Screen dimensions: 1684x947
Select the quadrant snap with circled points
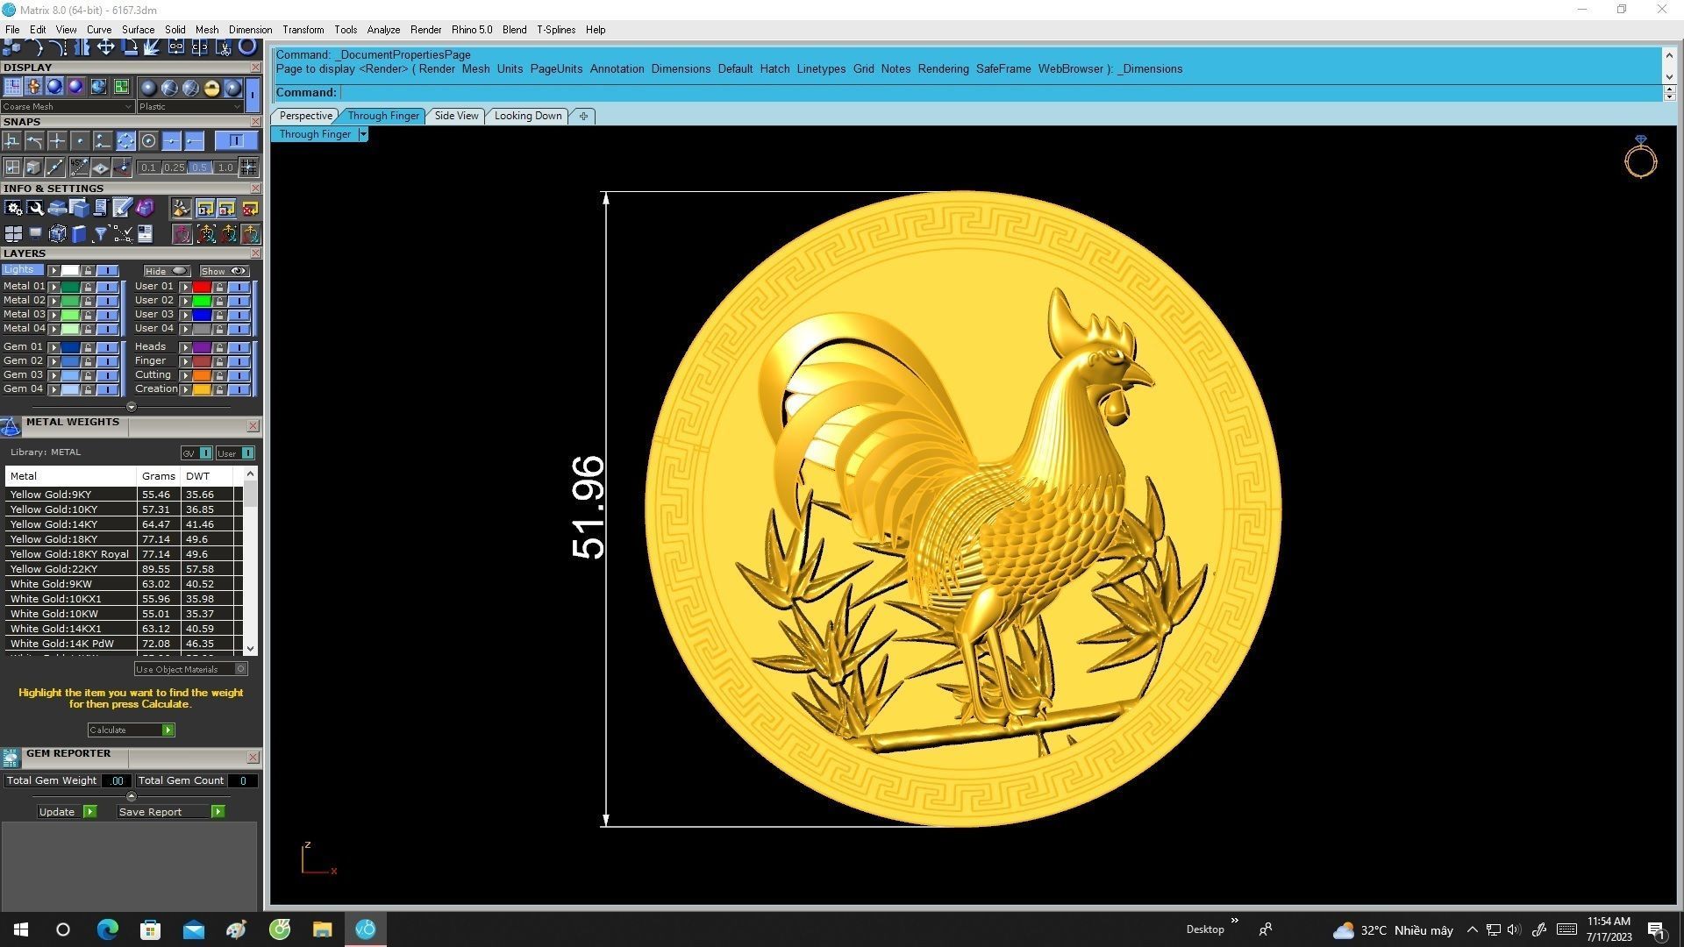point(125,141)
